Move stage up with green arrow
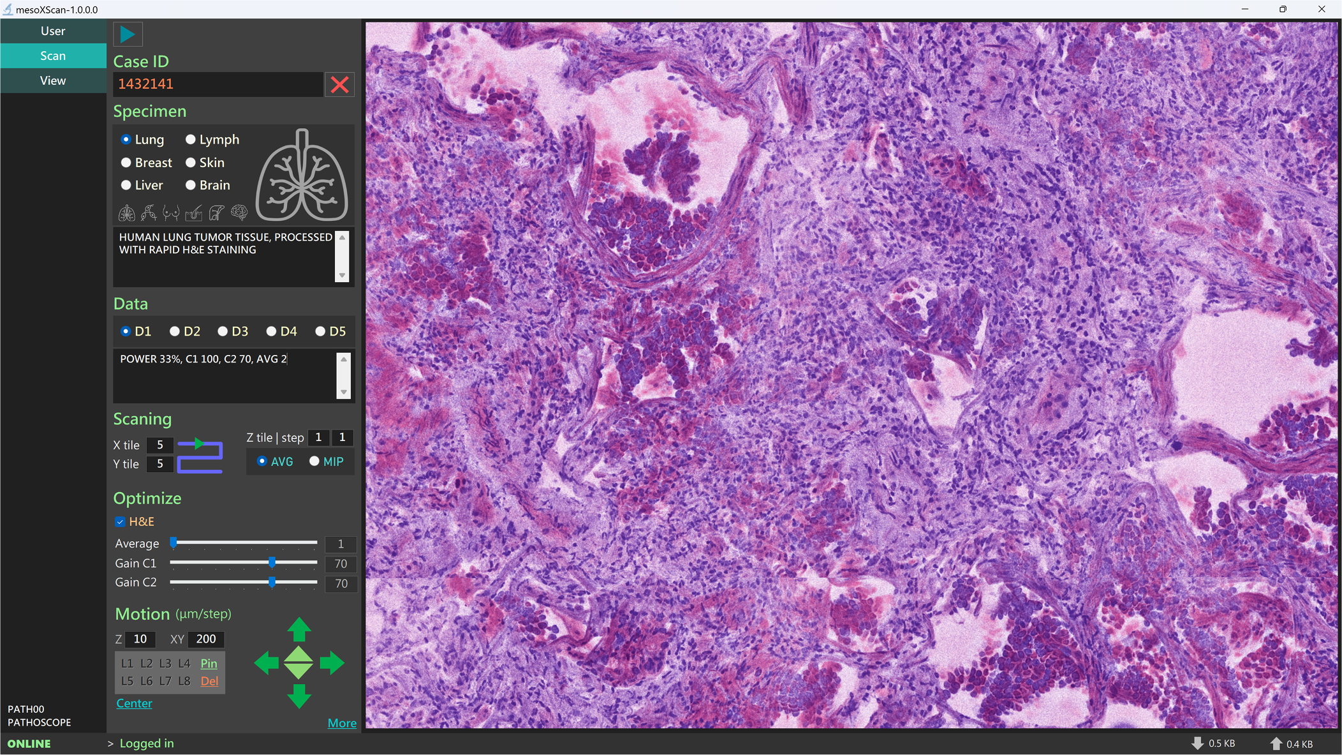1342x755 pixels. click(299, 629)
